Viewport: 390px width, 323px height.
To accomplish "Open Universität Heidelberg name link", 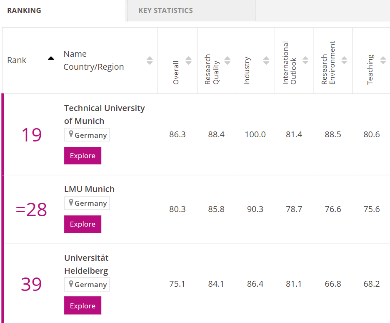I will [x=86, y=258].
